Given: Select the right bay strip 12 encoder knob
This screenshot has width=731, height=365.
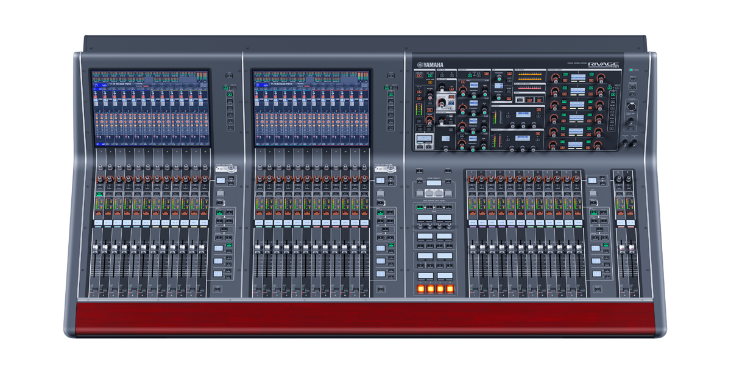Looking at the screenshot, I should (x=576, y=179).
